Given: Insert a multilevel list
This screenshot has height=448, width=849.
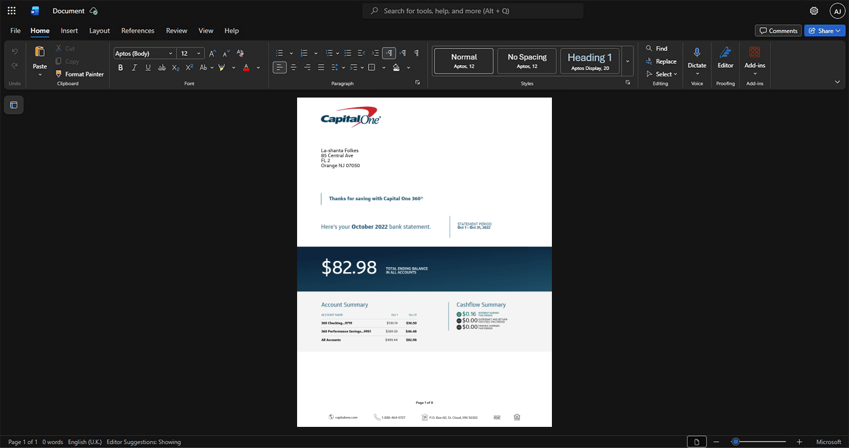Looking at the screenshot, I should (x=329, y=53).
